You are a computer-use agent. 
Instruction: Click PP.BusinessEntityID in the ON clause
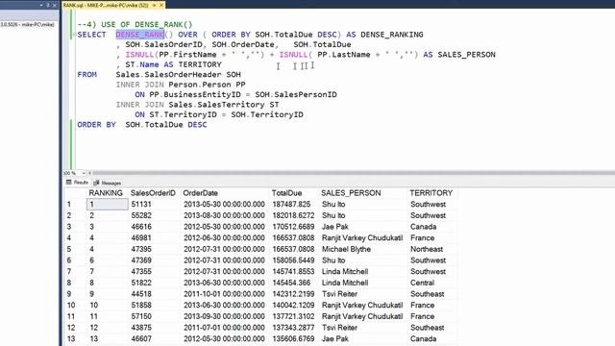point(195,94)
